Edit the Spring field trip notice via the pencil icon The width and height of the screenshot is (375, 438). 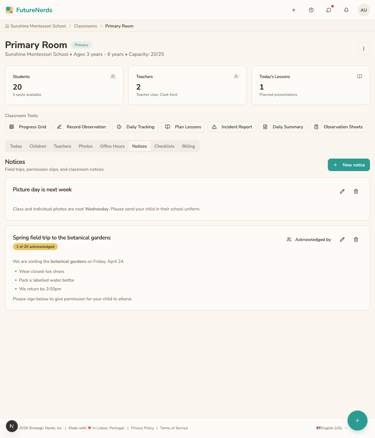(342, 239)
